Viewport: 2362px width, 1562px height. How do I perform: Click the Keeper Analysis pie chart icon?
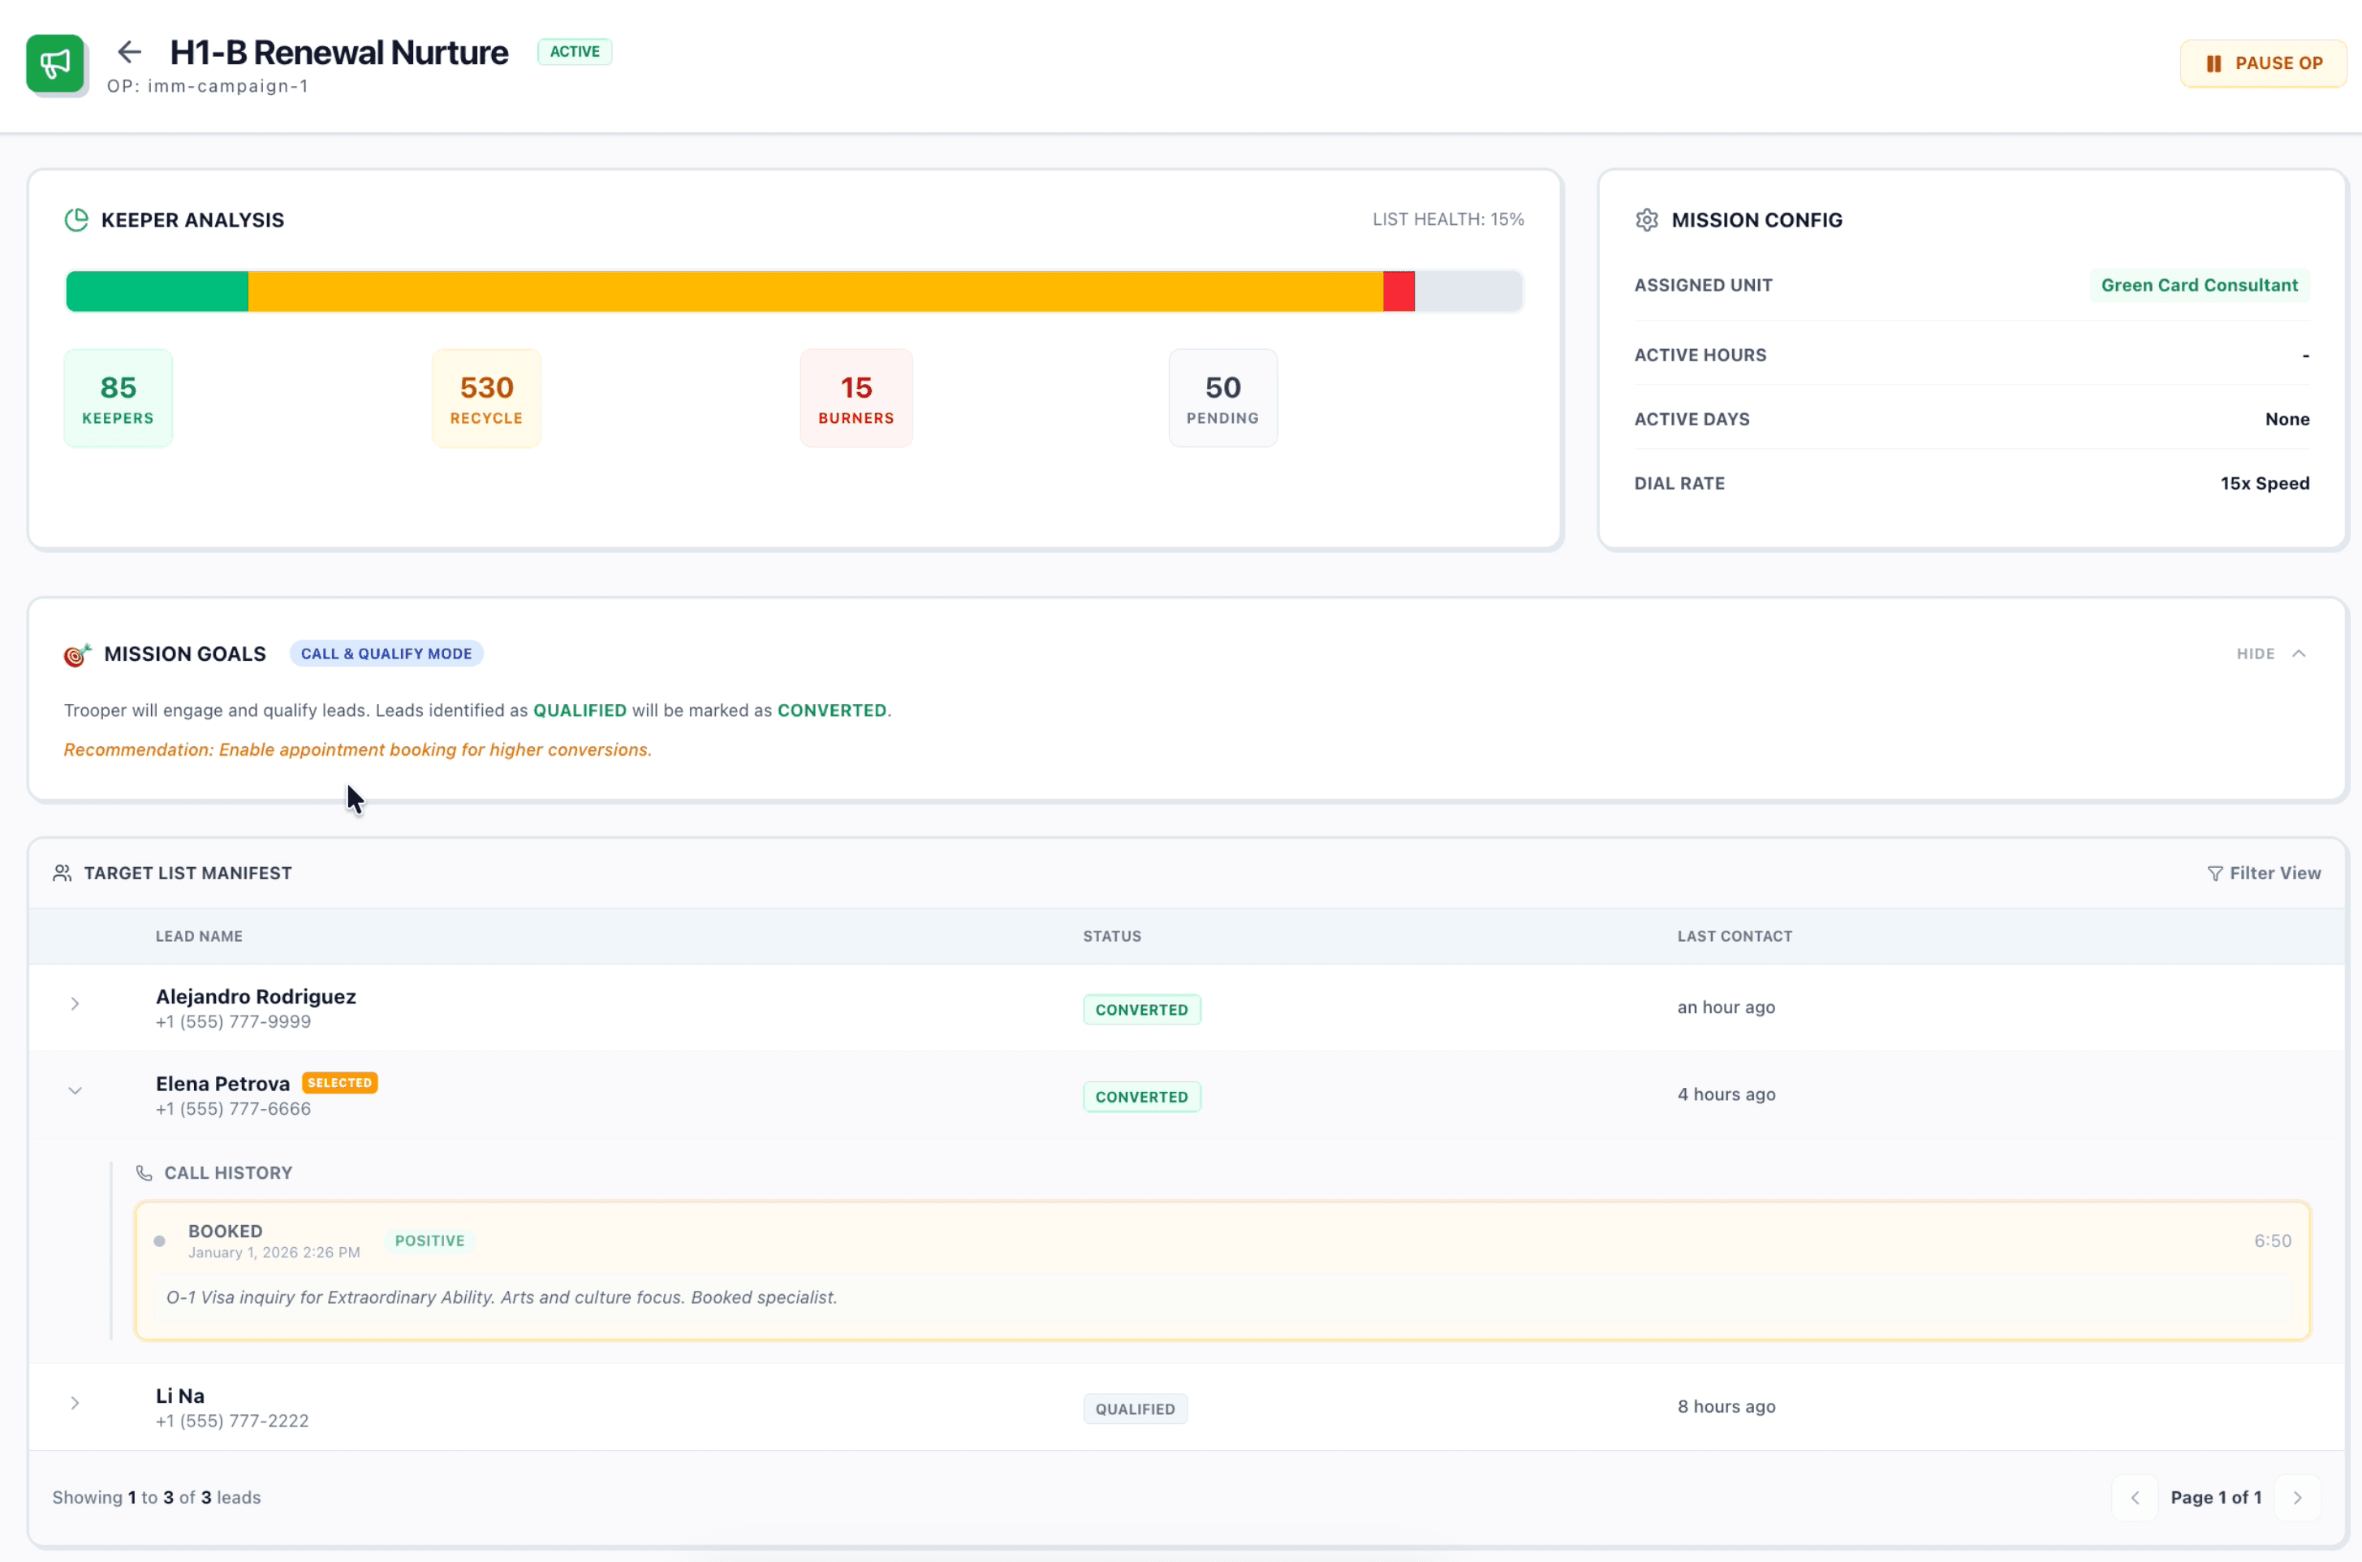[x=76, y=220]
